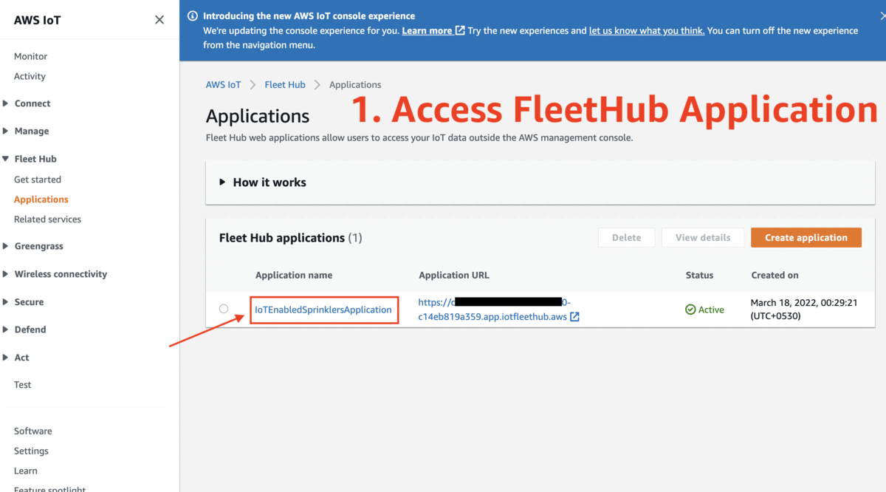Expand the Defend sidebar section
Image resolution: width=886 pixels, height=492 pixels.
coord(6,329)
